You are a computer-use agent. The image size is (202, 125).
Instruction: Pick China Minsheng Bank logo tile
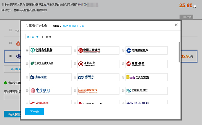click(147, 91)
